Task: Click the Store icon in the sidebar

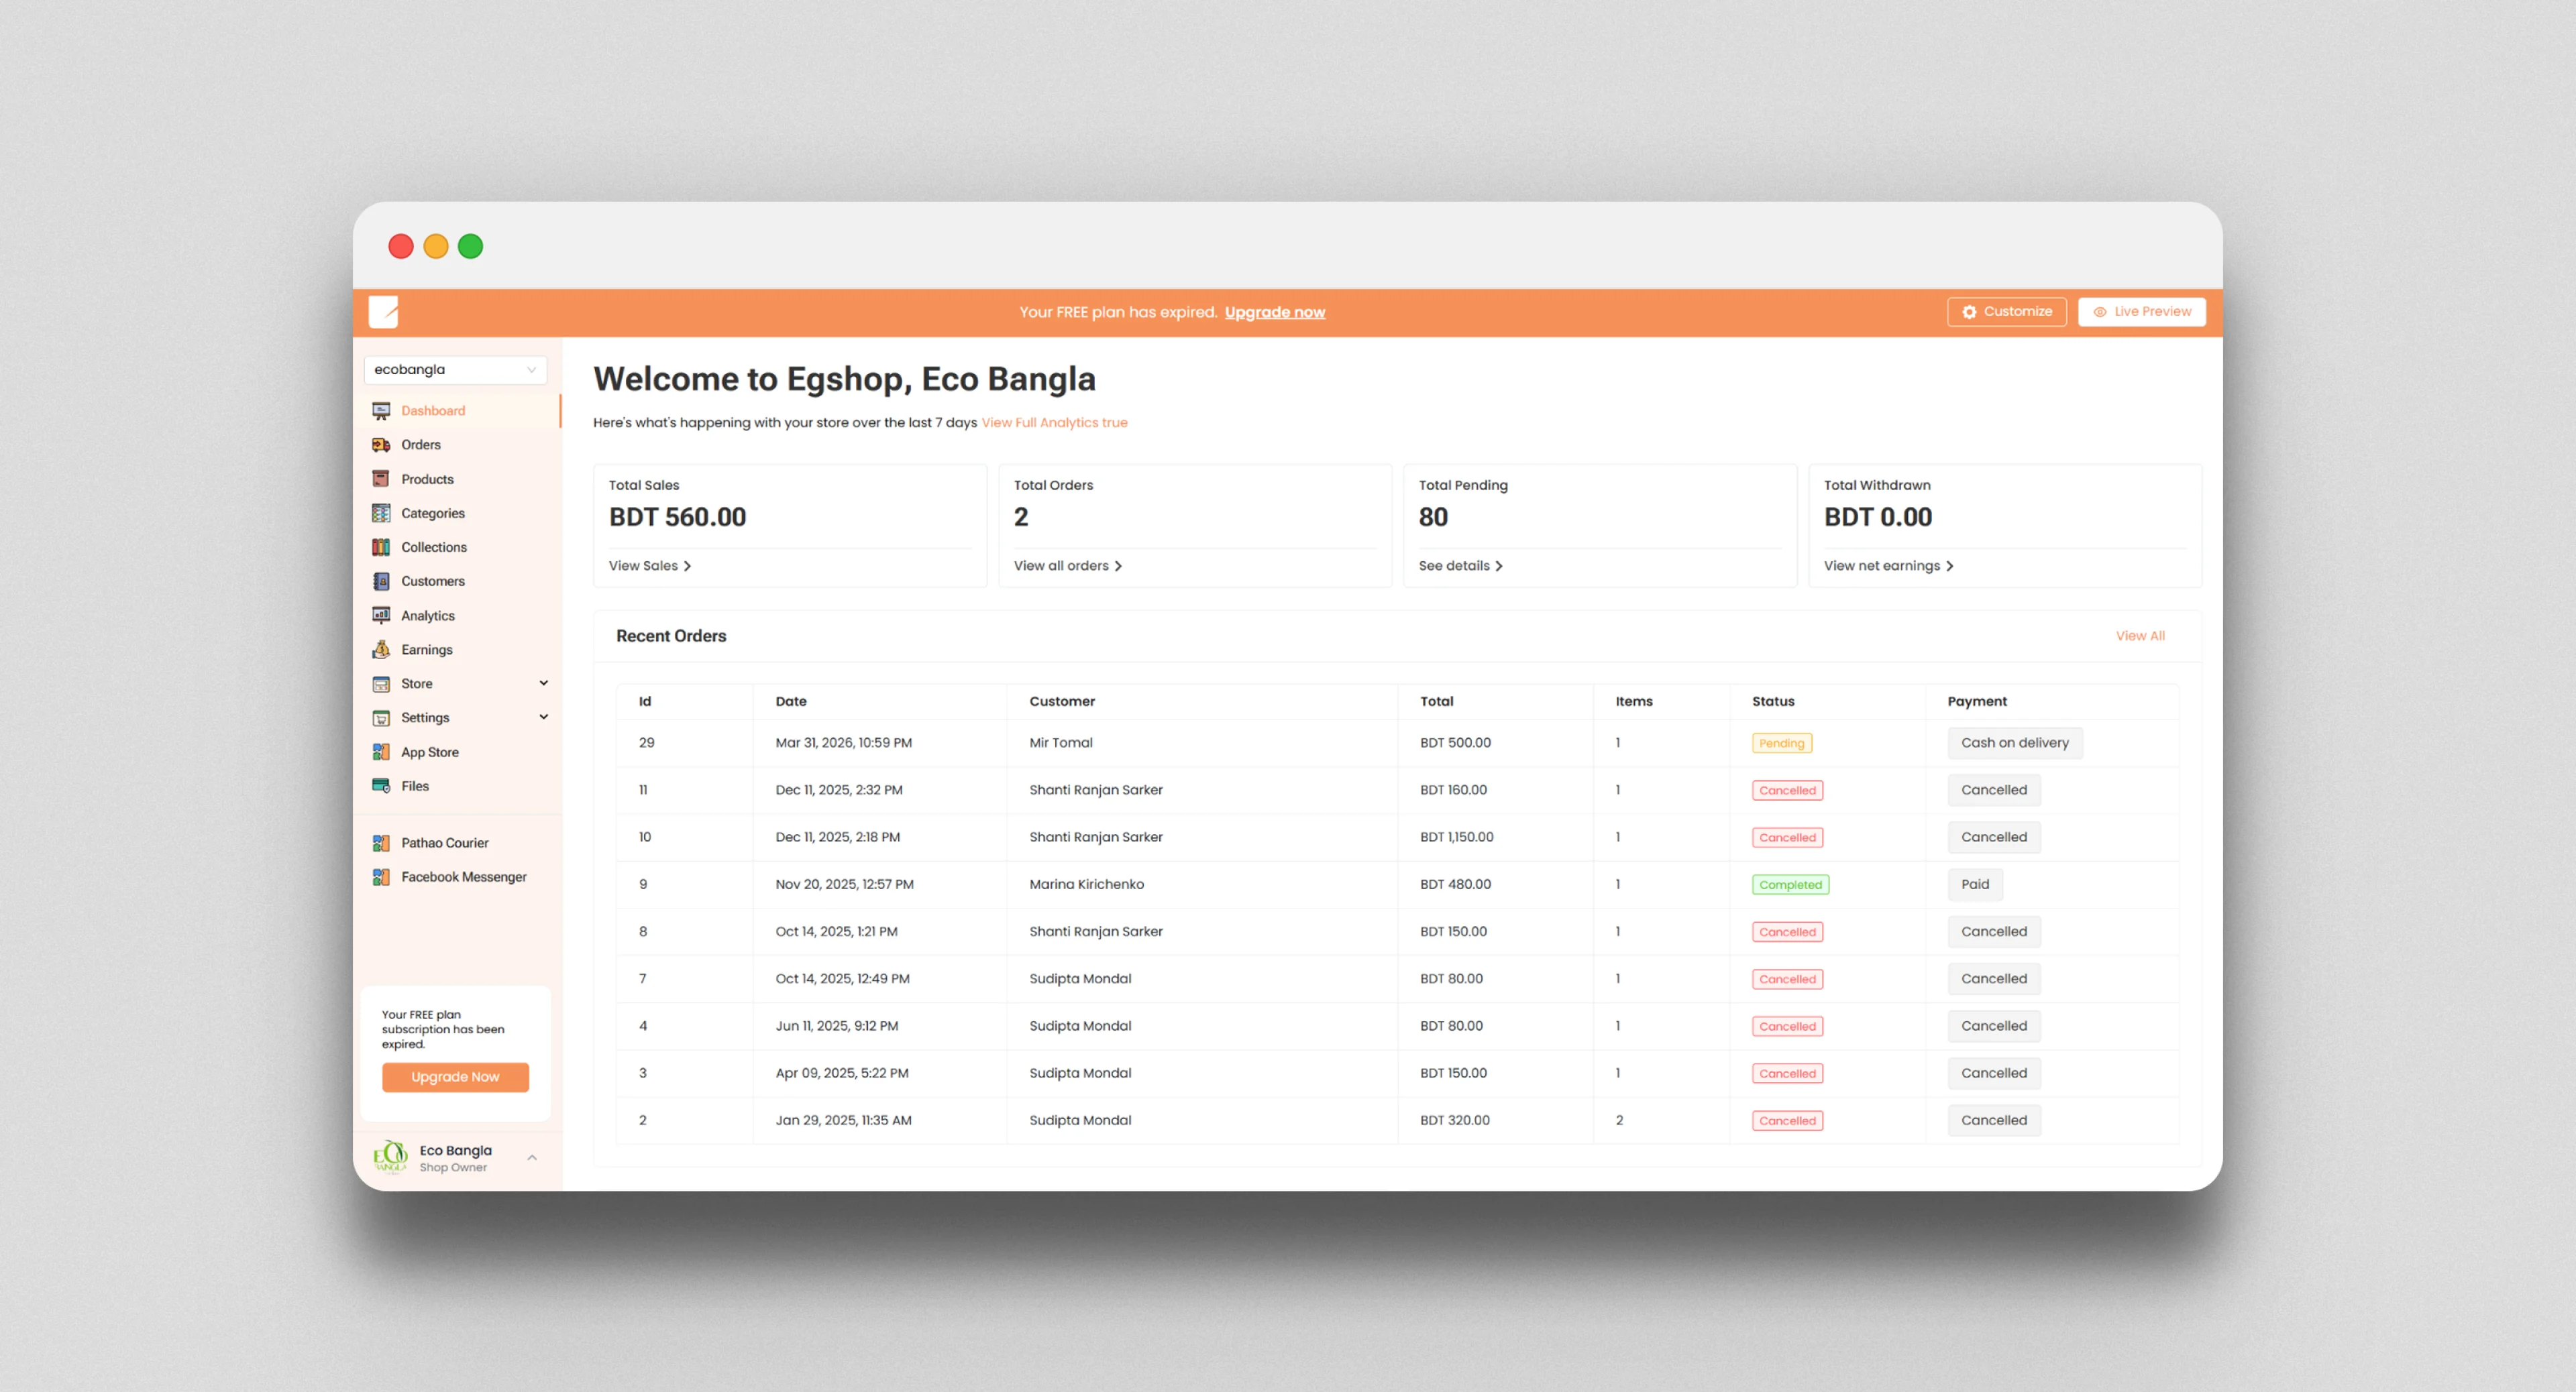Action: [x=381, y=683]
